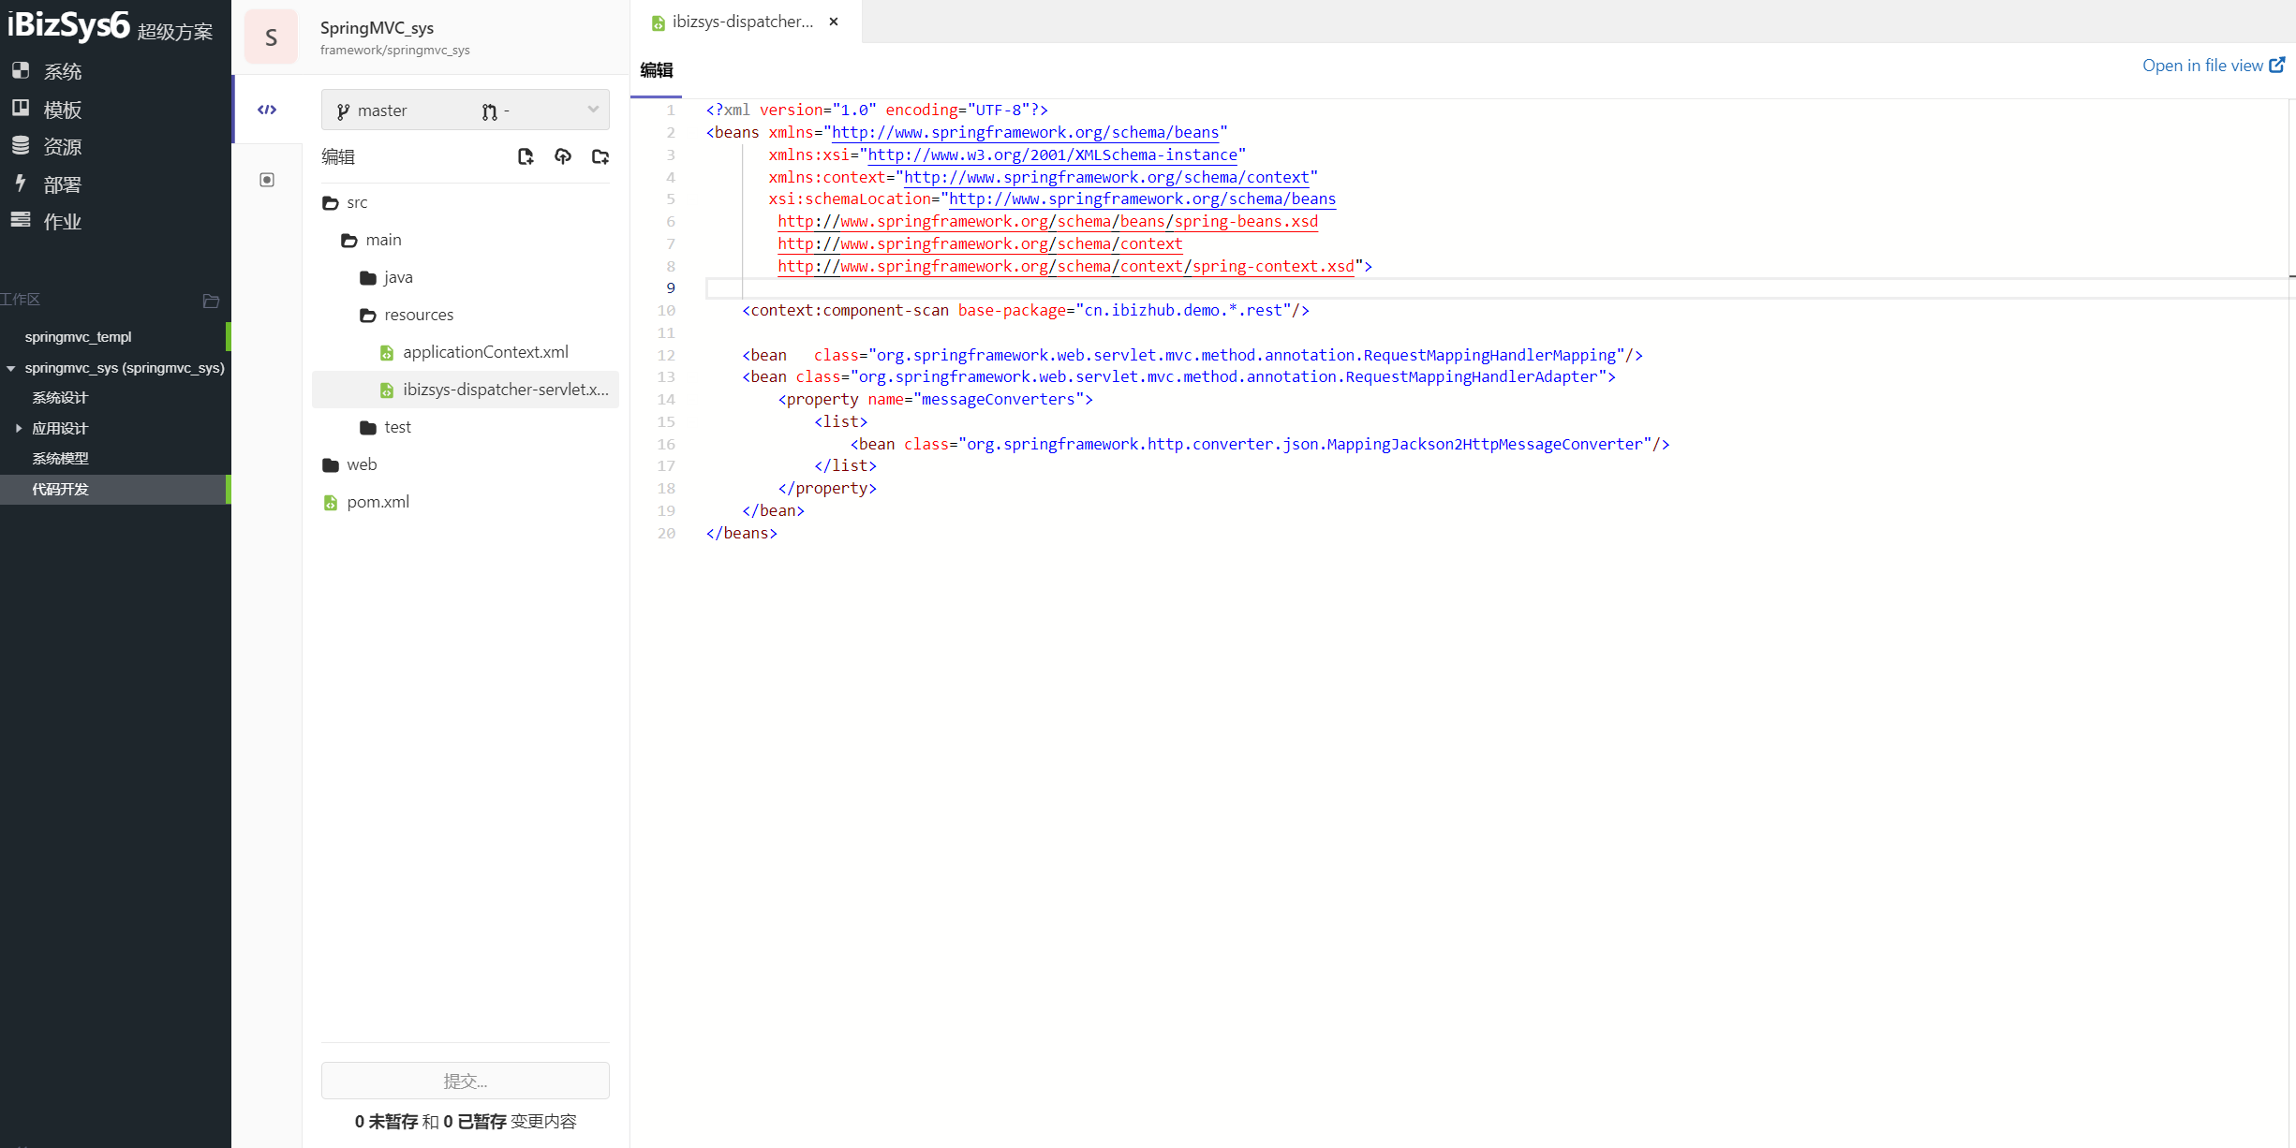Click the SpringMVC_sys project title
Viewport: 2296px width, 1148px height.
(x=377, y=28)
